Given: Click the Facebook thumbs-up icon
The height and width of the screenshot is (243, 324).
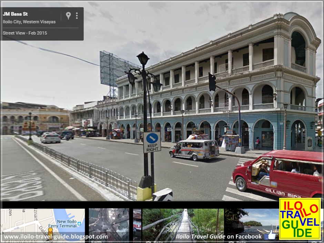Looking at the screenshot, I should pos(271,236).
